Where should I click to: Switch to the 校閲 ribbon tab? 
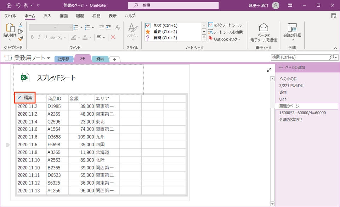(96, 16)
